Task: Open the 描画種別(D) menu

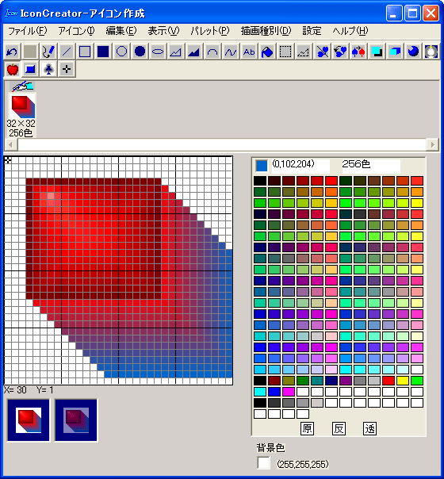Action: point(266,31)
